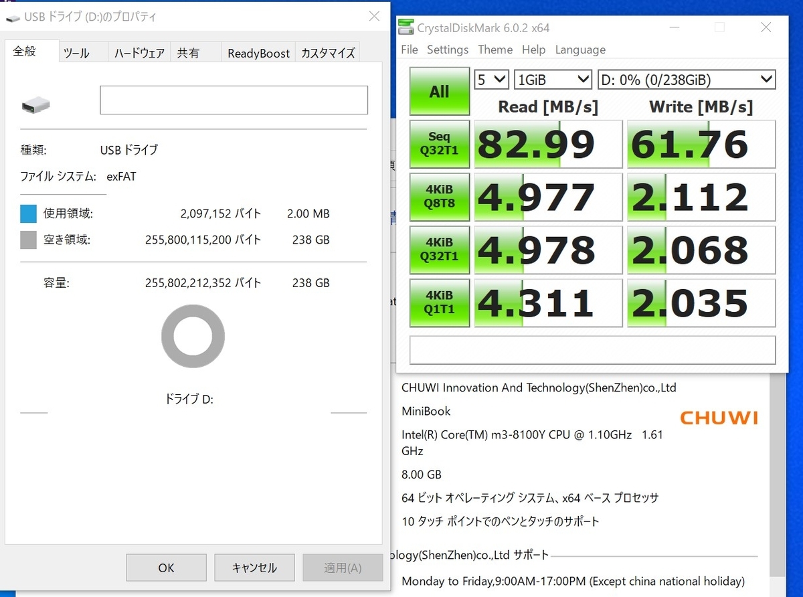The image size is (803, 597).
Task: Click the volume label text field
Action: point(234,100)
